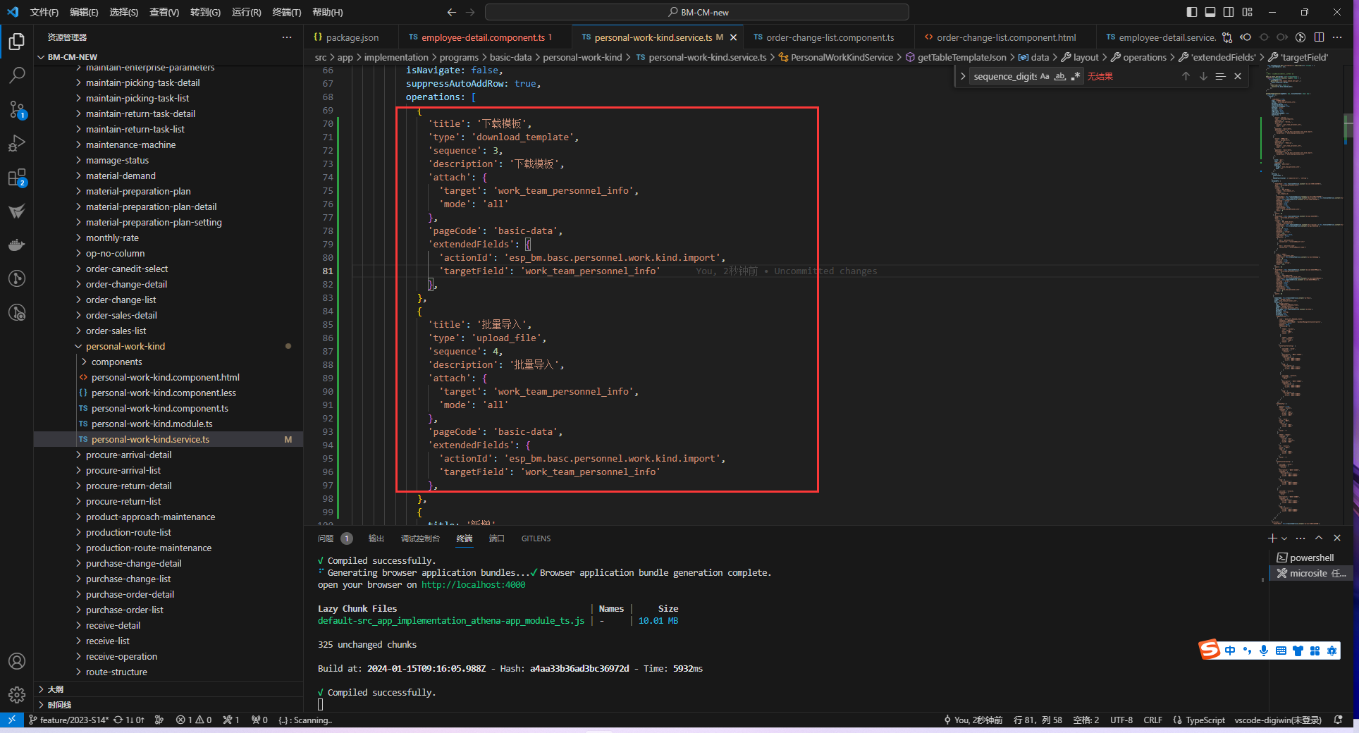Split the editor to the right
The height and width of the screenshot is (733, 1359).
pos(1319,37)
